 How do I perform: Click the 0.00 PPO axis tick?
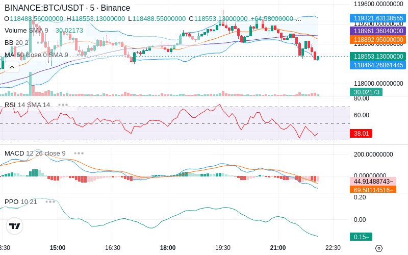[360, 220]
